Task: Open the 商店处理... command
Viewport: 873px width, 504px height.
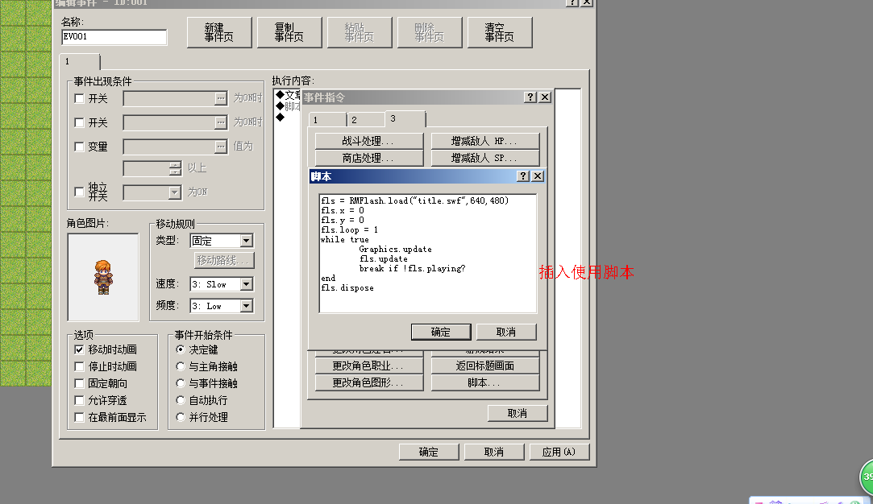Action: [x=369, y=158]
